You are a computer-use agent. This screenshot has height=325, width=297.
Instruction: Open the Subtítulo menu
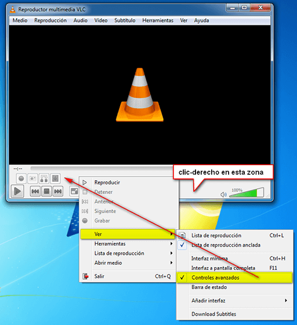click(125, 20)
